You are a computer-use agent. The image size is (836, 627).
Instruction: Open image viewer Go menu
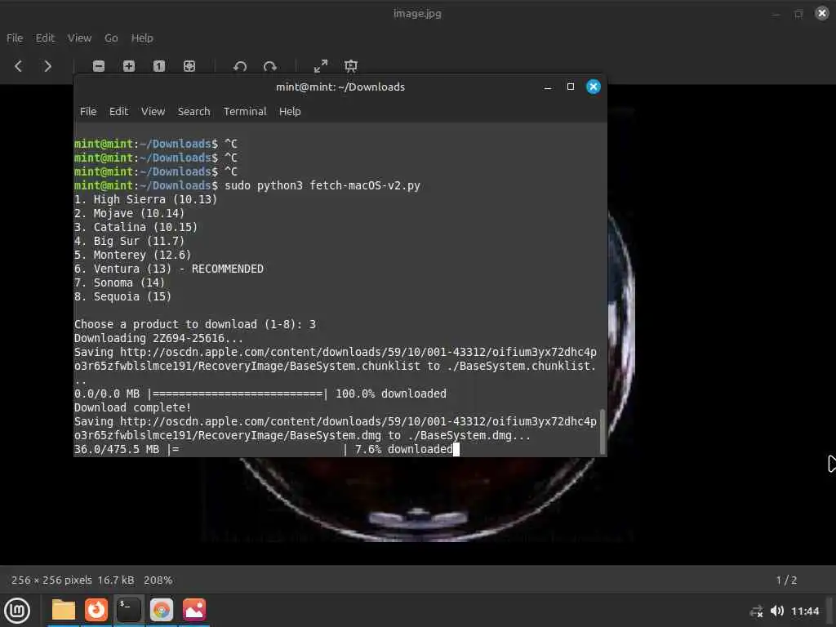click(111, 38)
